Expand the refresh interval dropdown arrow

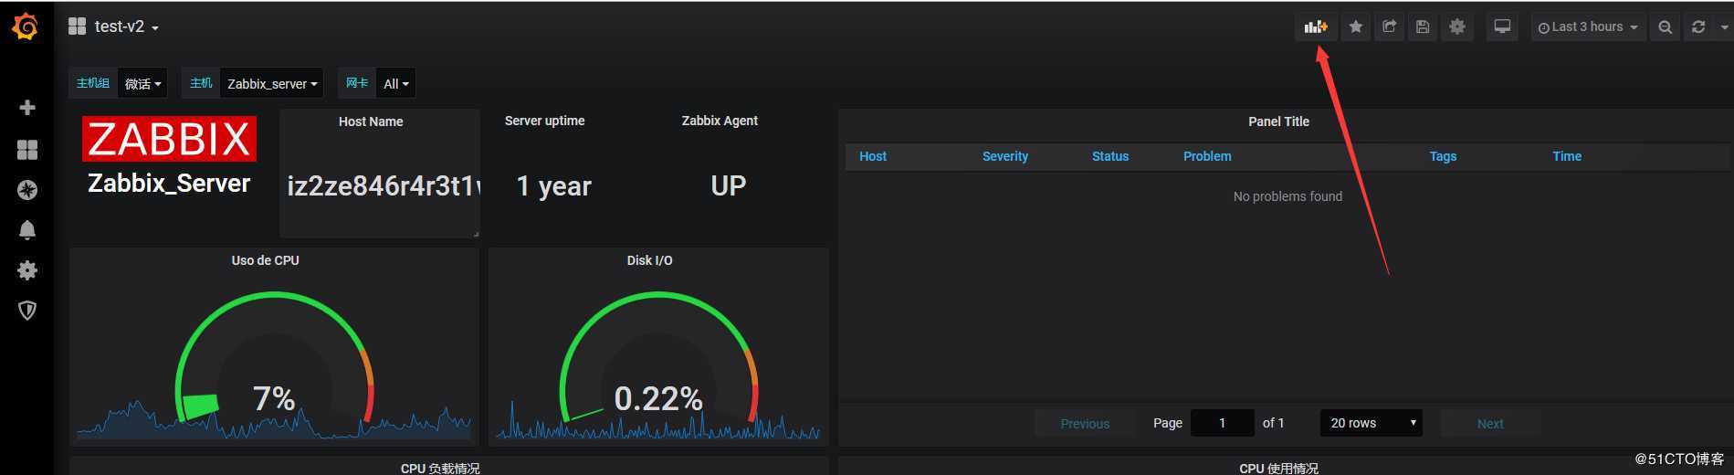pos(1724,26)
